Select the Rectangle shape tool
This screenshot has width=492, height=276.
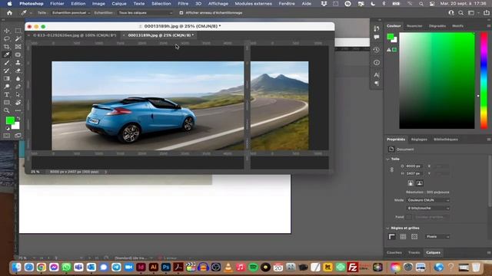click(7, 102)
